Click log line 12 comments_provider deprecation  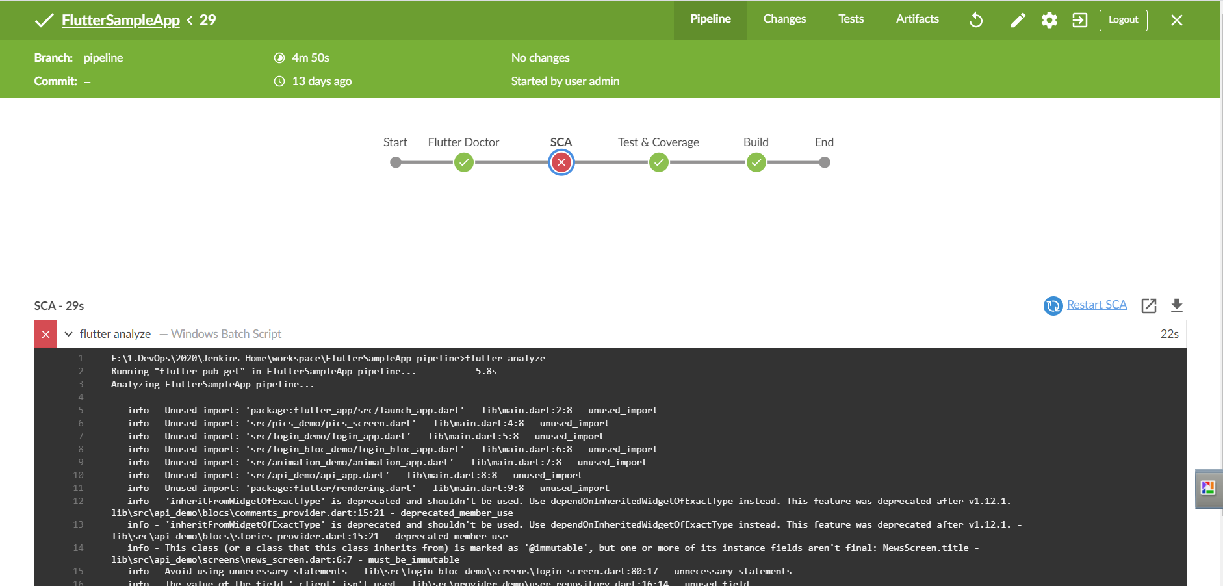click(567, 507)
